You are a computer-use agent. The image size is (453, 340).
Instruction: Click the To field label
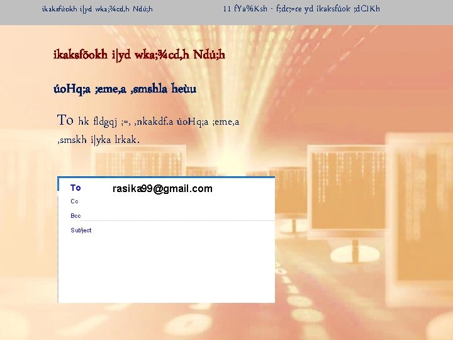click(75, 188)
